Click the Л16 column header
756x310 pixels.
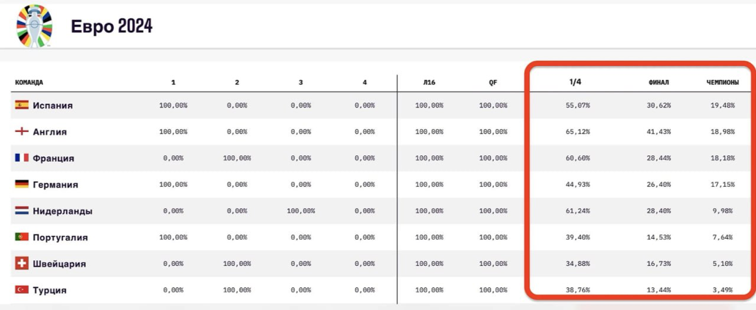(x=430, y=82)
